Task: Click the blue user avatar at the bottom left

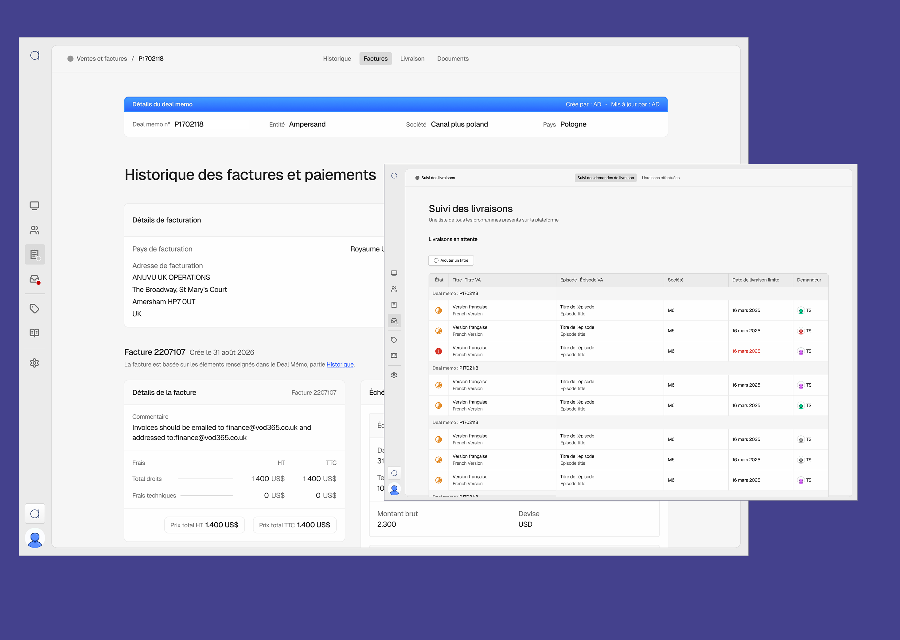Action: [x=35, y=539]
